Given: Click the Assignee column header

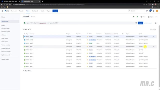Looking at the screenshot, I should pos(68,34).
